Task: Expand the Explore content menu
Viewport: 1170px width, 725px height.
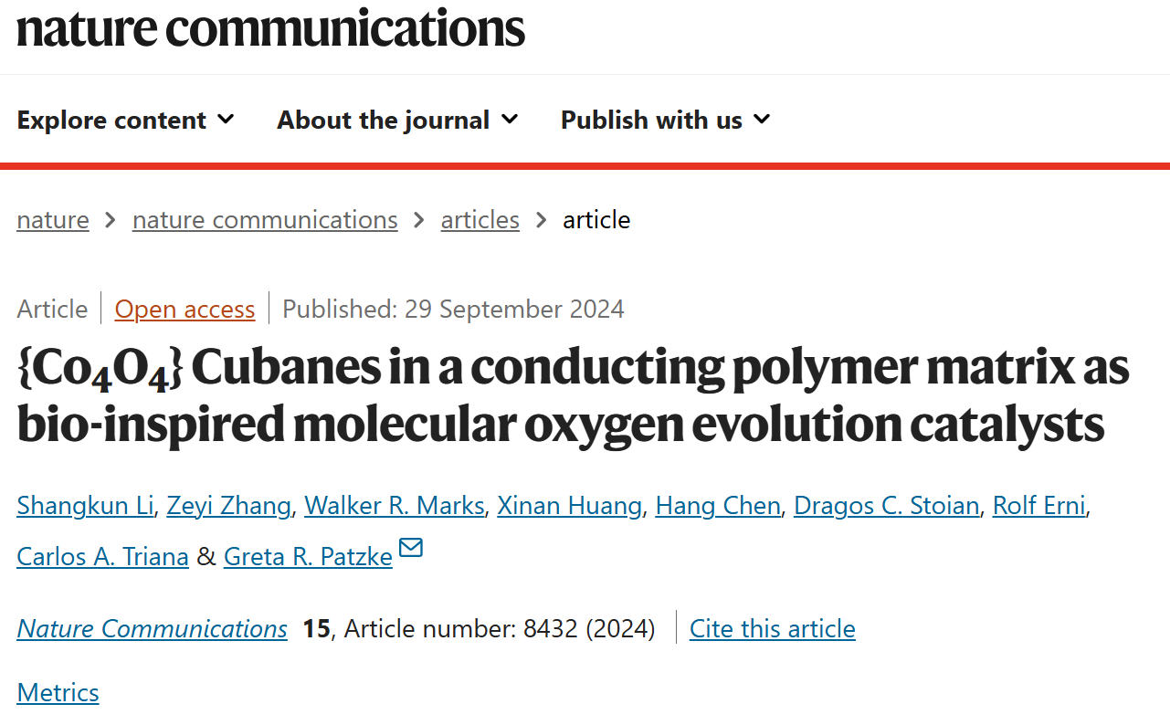Action: pyautogui.click(x=126, y=120)
